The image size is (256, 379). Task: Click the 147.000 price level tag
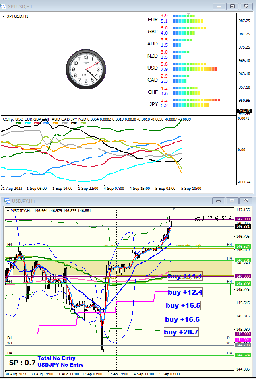[243, 219]
